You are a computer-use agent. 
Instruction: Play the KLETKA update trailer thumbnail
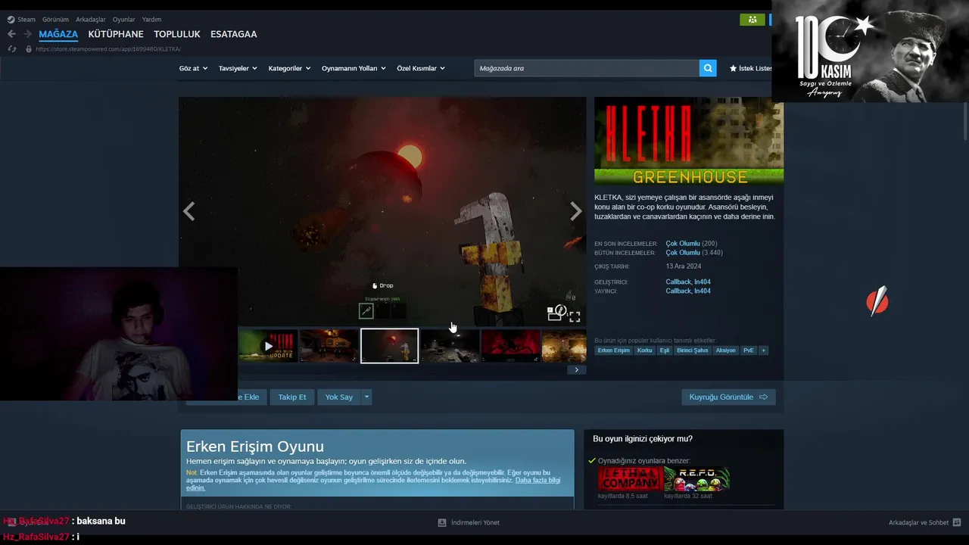268,346
